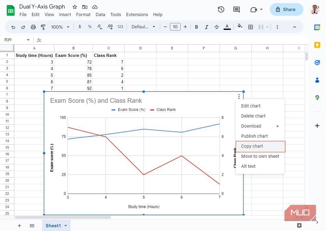Open version history
The width and height of the screenshot is (326, 231).
221,9
